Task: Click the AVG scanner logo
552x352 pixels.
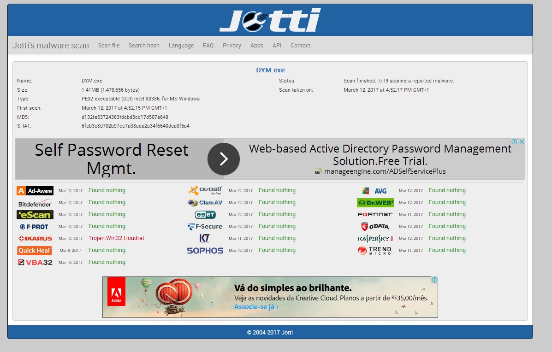Action: 374,191
